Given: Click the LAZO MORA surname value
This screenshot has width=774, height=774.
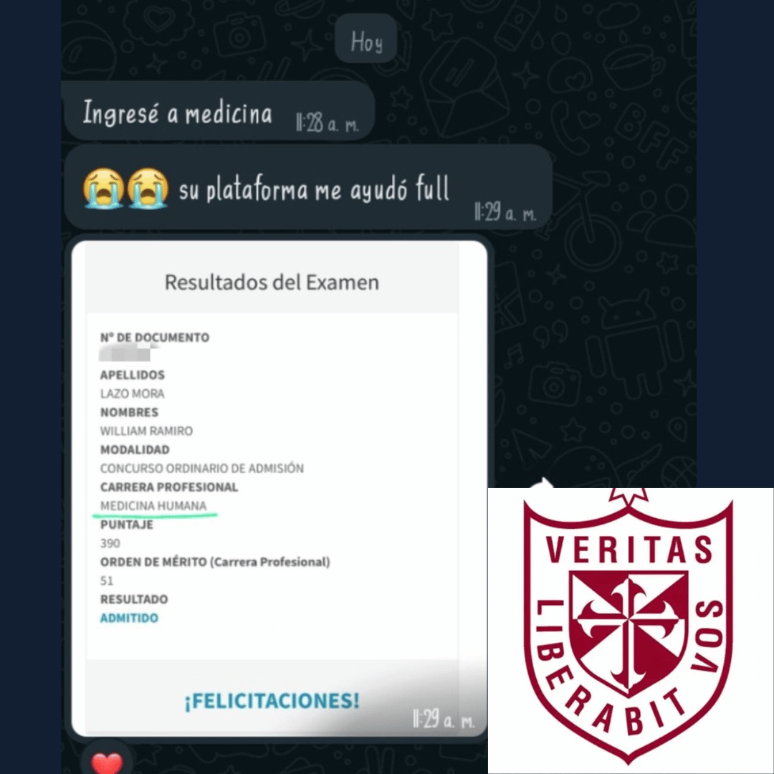Looking at the screenshot, I should pos(133,393).
